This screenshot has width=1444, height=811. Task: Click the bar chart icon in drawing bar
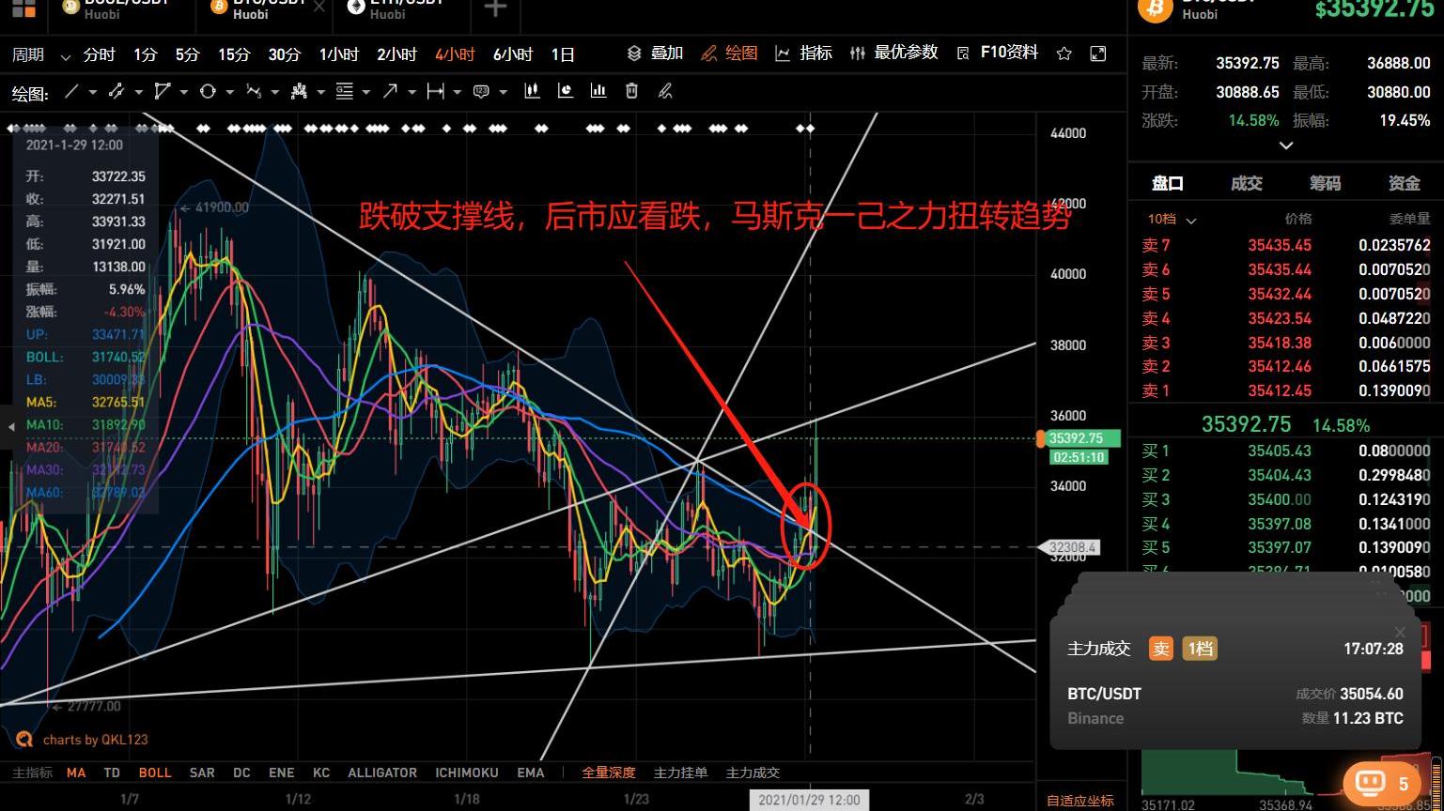click(x=598, y=91)
